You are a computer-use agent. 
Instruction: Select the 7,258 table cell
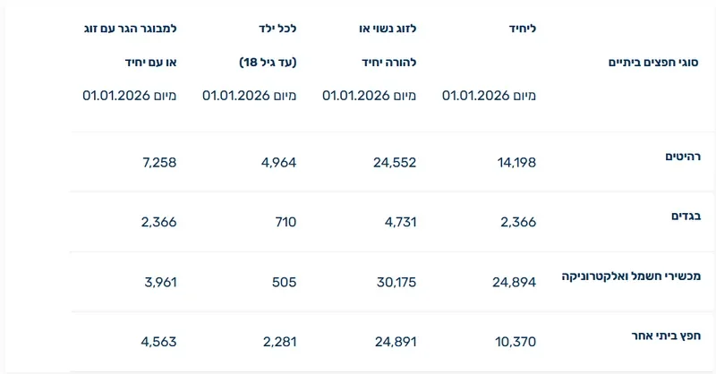tap(158, 162)
